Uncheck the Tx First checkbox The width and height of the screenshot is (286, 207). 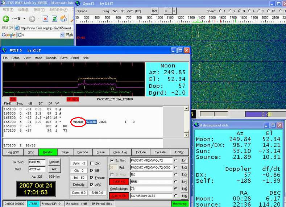(x=112, y=160)
